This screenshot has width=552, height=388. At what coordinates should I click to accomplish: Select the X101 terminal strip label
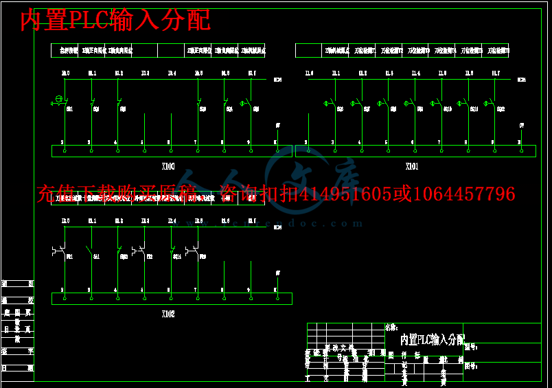click(x=412, y=166)
